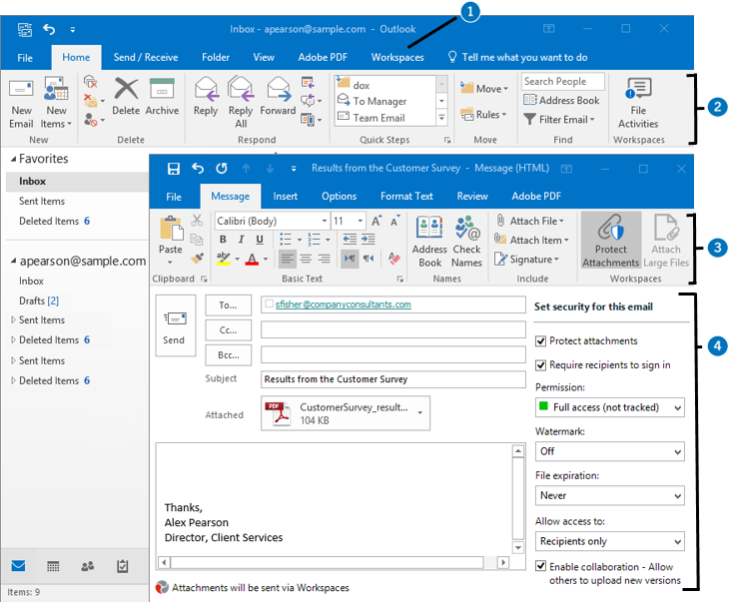Click the center align icon
Image resolution: width=729 pixels, height=602 pixels.
[x=306, y=259]
